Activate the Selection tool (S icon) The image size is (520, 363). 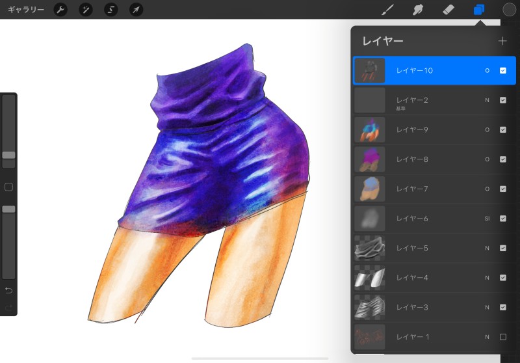click(x=110, y=10)
